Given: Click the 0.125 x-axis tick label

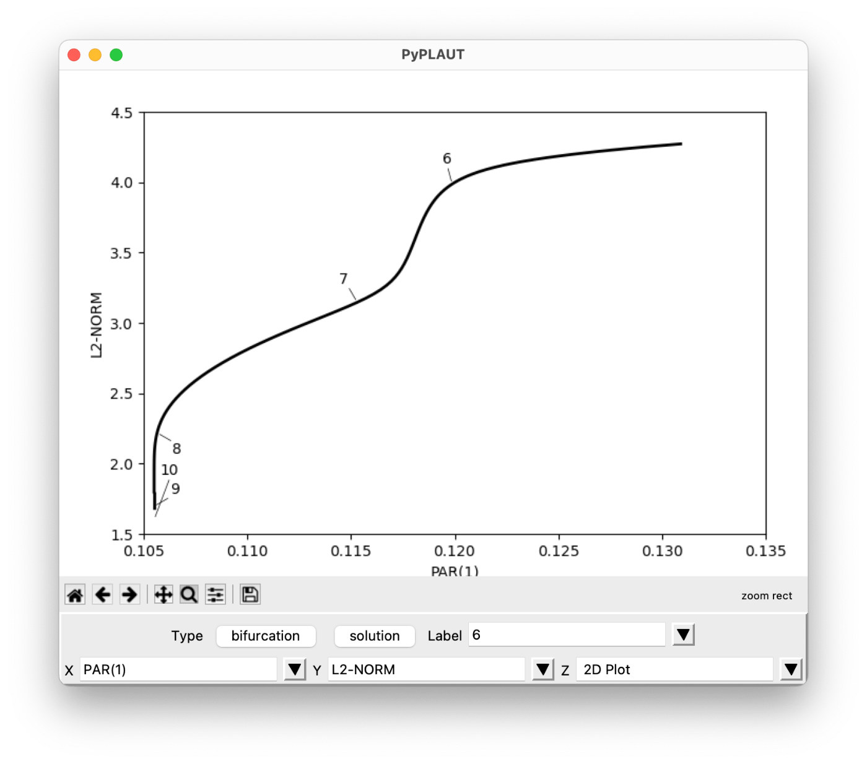Looking at the screenshot, I should coord(559,551).
